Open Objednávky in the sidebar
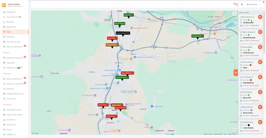The height and width of the screenshot is (138, 266). click(x=11, y=27)
